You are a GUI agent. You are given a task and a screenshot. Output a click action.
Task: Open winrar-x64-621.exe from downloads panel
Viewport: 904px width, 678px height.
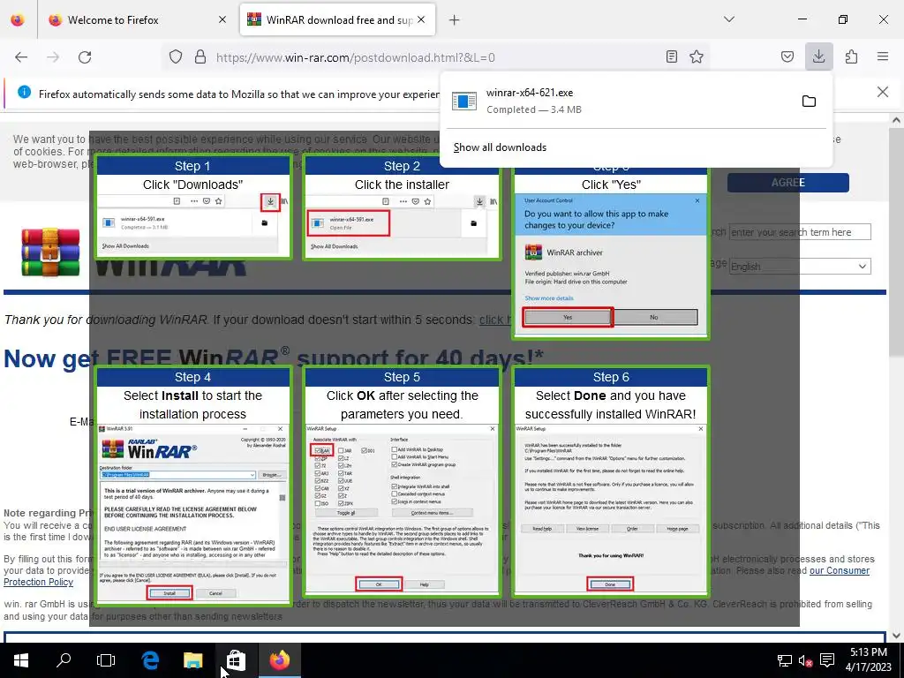coord(620,101)
